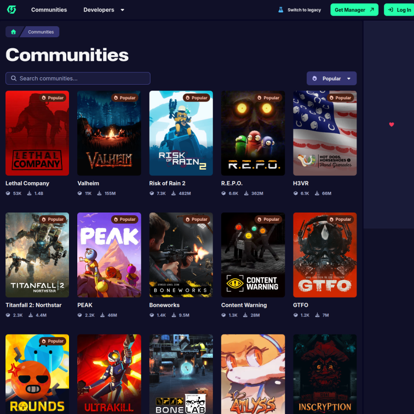Click the Content Warning title link
Screen dimensions: 414x414
[x=244, y=305]
